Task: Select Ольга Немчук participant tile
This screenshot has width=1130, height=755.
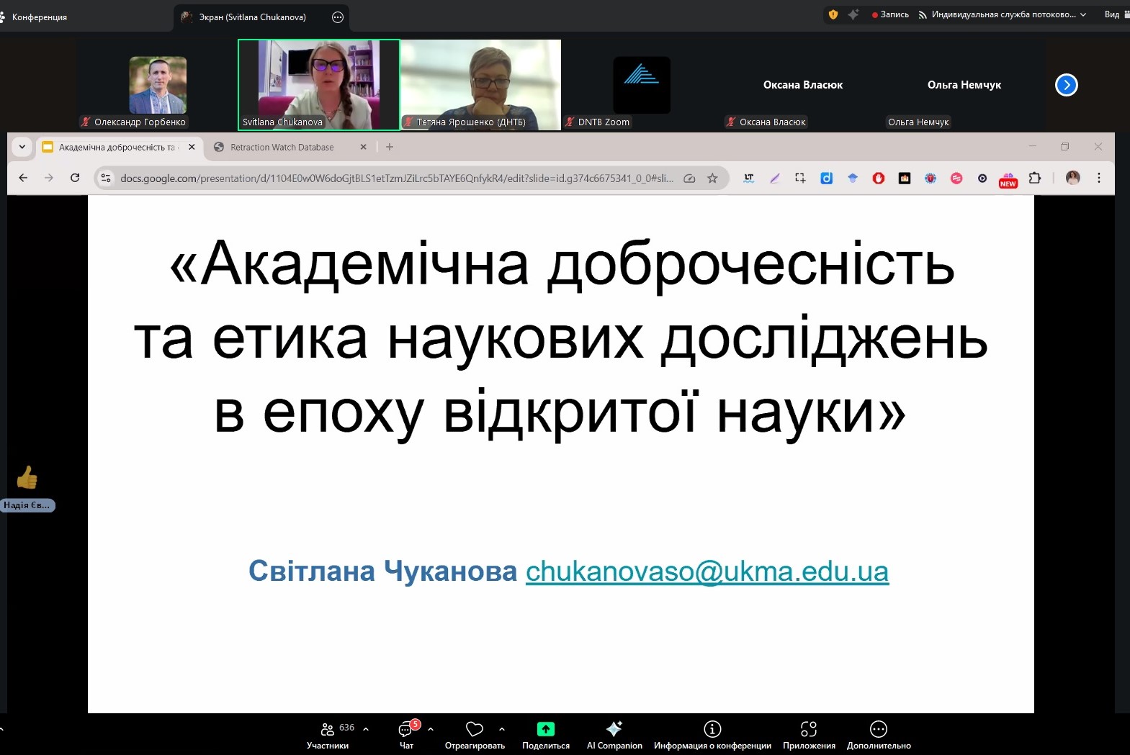Action: pos(964,85)
